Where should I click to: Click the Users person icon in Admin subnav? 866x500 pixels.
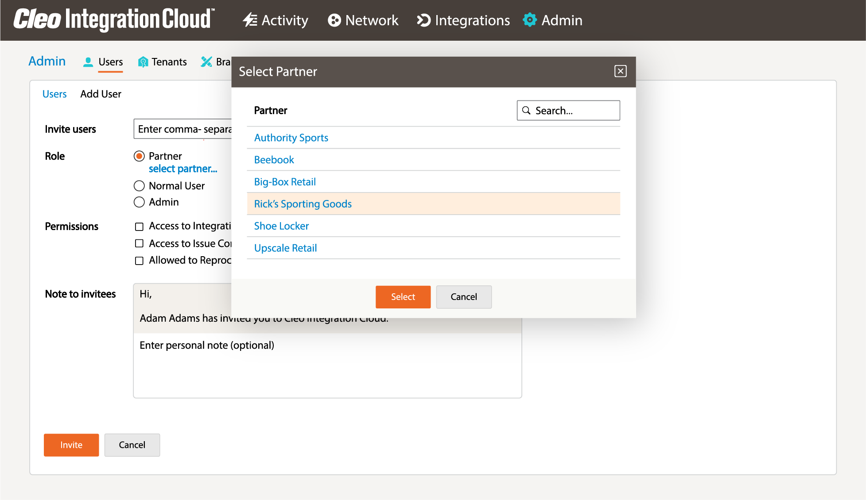[88, 62]
